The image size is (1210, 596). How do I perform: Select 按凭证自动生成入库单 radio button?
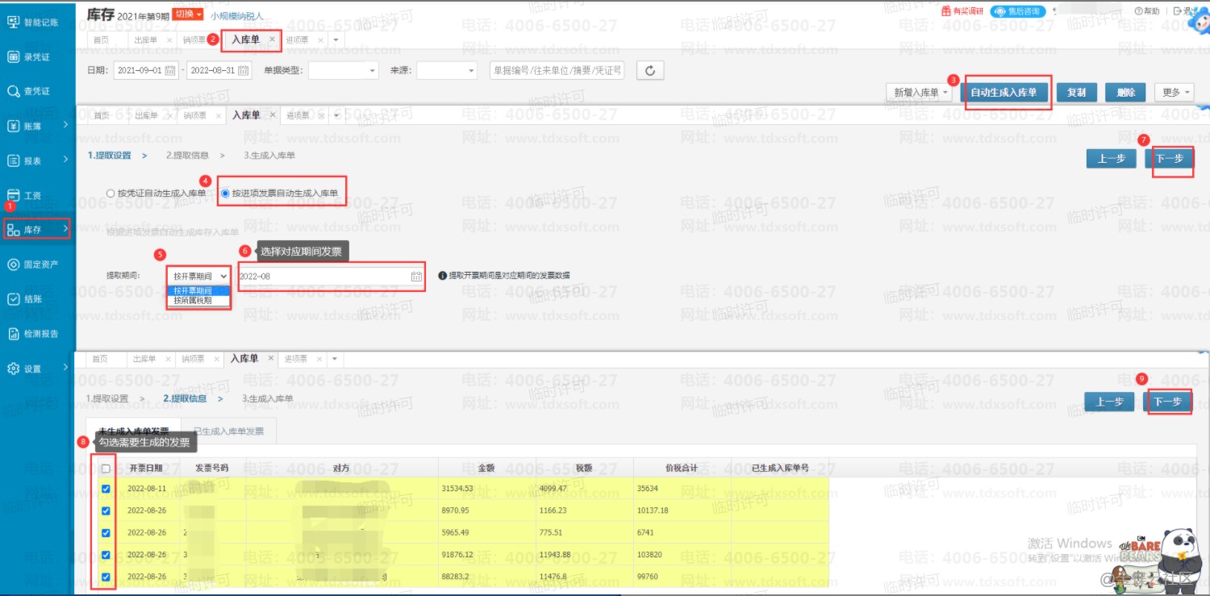pyautogui.click(x=111, y=194)
